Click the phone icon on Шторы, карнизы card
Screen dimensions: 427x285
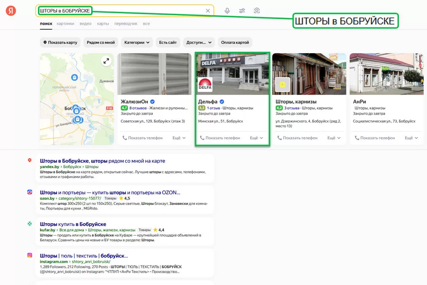click(279, 138)
